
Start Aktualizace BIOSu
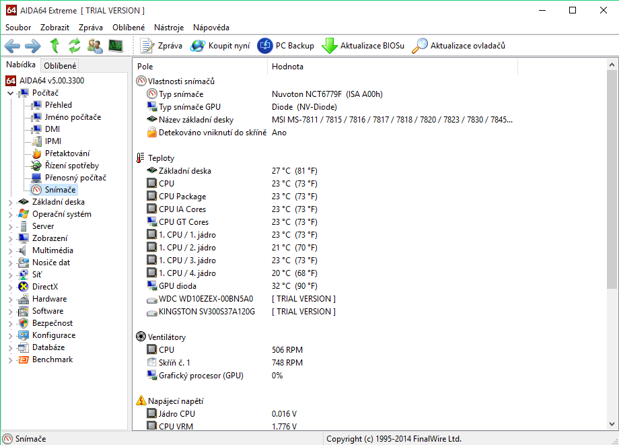(x=363, y=46)
